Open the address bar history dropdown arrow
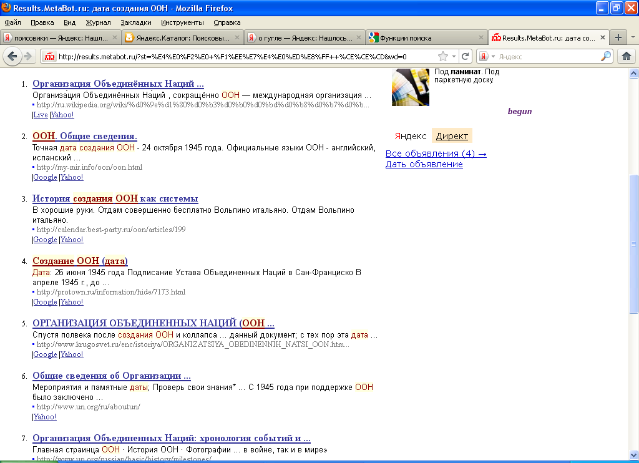 click(454, 56)
